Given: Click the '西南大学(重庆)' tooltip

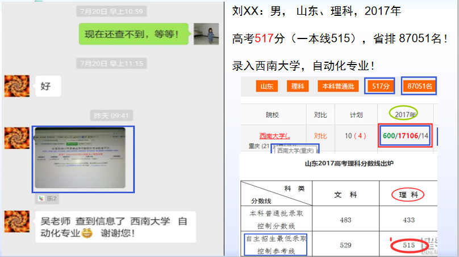Looking at the screenshot, I should click(x=295, y=150).
